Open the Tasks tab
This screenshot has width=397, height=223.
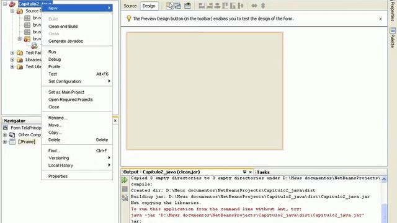[x=263, y=172]
